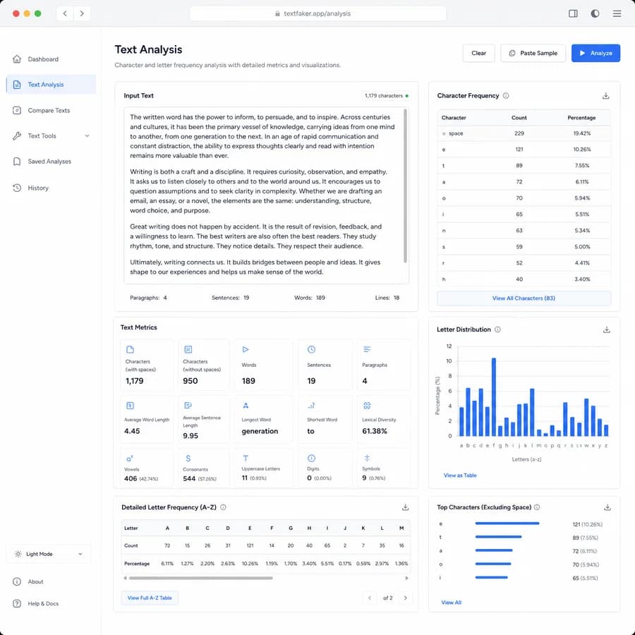Open the Light Mode theme dropdown
Viewport: 635px width, 635px height.
point(49,554)
